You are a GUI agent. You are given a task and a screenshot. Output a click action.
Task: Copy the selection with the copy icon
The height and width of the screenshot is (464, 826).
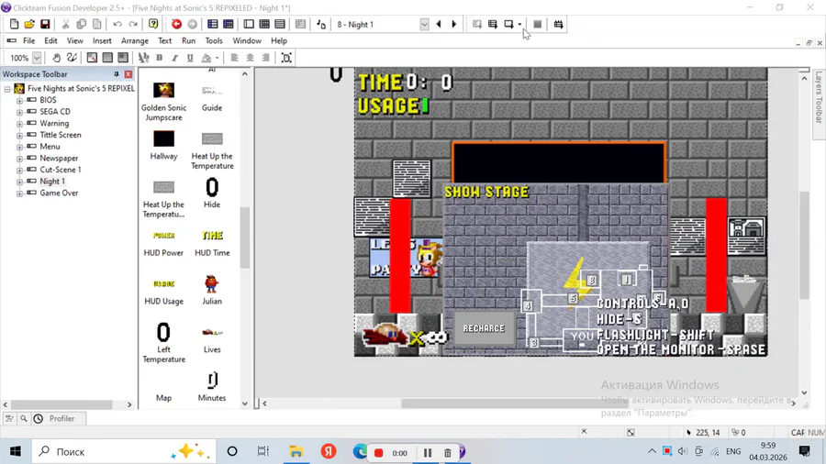coord(81,24)
